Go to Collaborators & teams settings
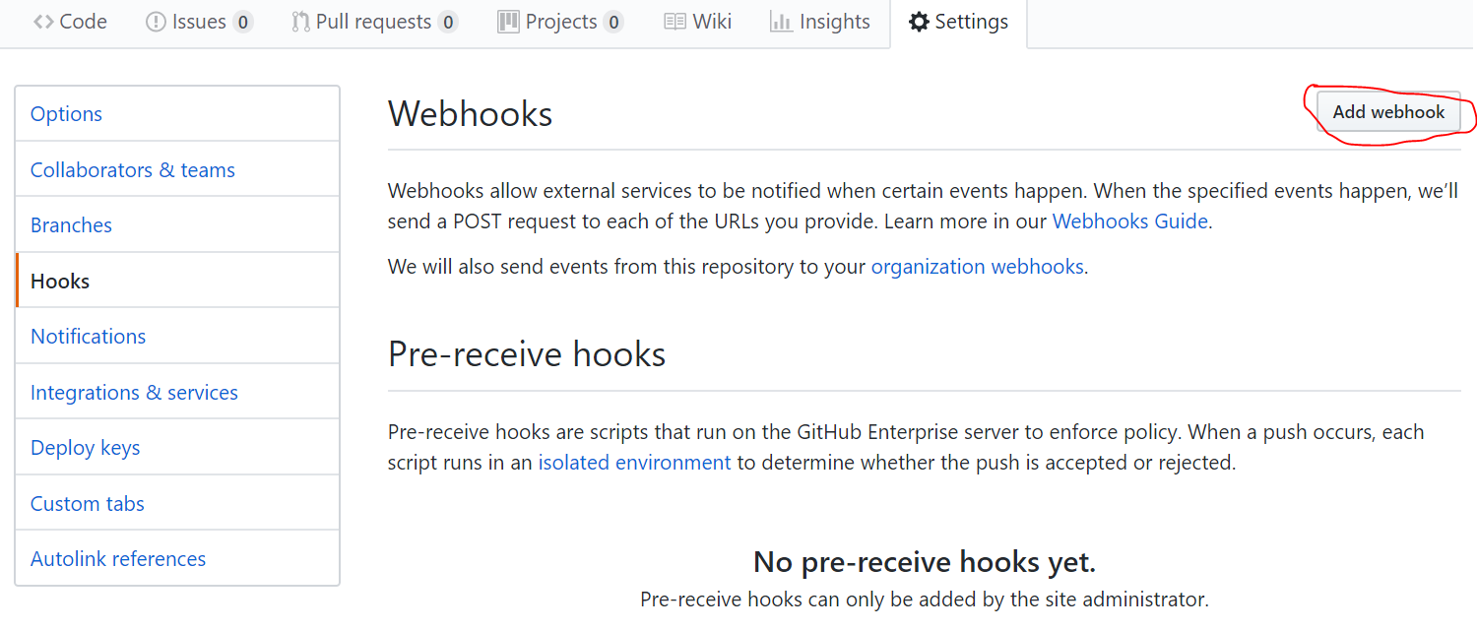The height and width of the screenshot is (631, 1477). [177, 169]
